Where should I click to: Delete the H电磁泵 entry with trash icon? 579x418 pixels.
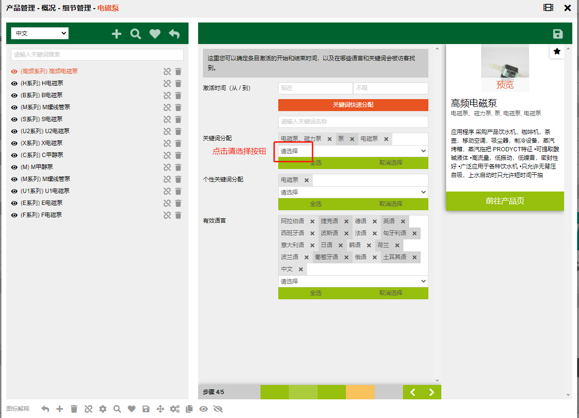(x=178, y=83)
